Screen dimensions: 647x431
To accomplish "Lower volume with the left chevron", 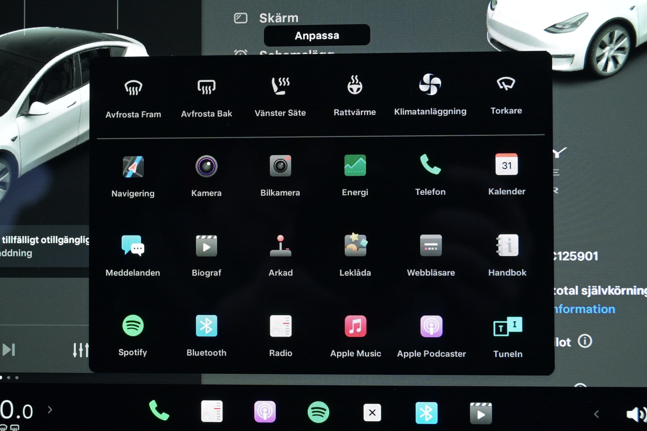I will (596, 414).
